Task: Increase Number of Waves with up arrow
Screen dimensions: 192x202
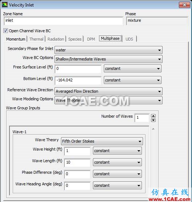Action: (x=153, y=116)
